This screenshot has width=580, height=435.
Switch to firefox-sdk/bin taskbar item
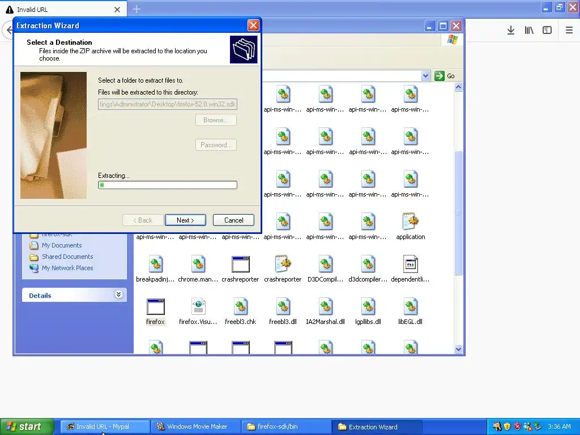(286, 427)
